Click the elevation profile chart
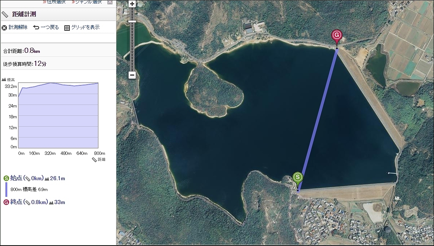The height and width of the screenshot is (246, 434). (x=58, y=116)
